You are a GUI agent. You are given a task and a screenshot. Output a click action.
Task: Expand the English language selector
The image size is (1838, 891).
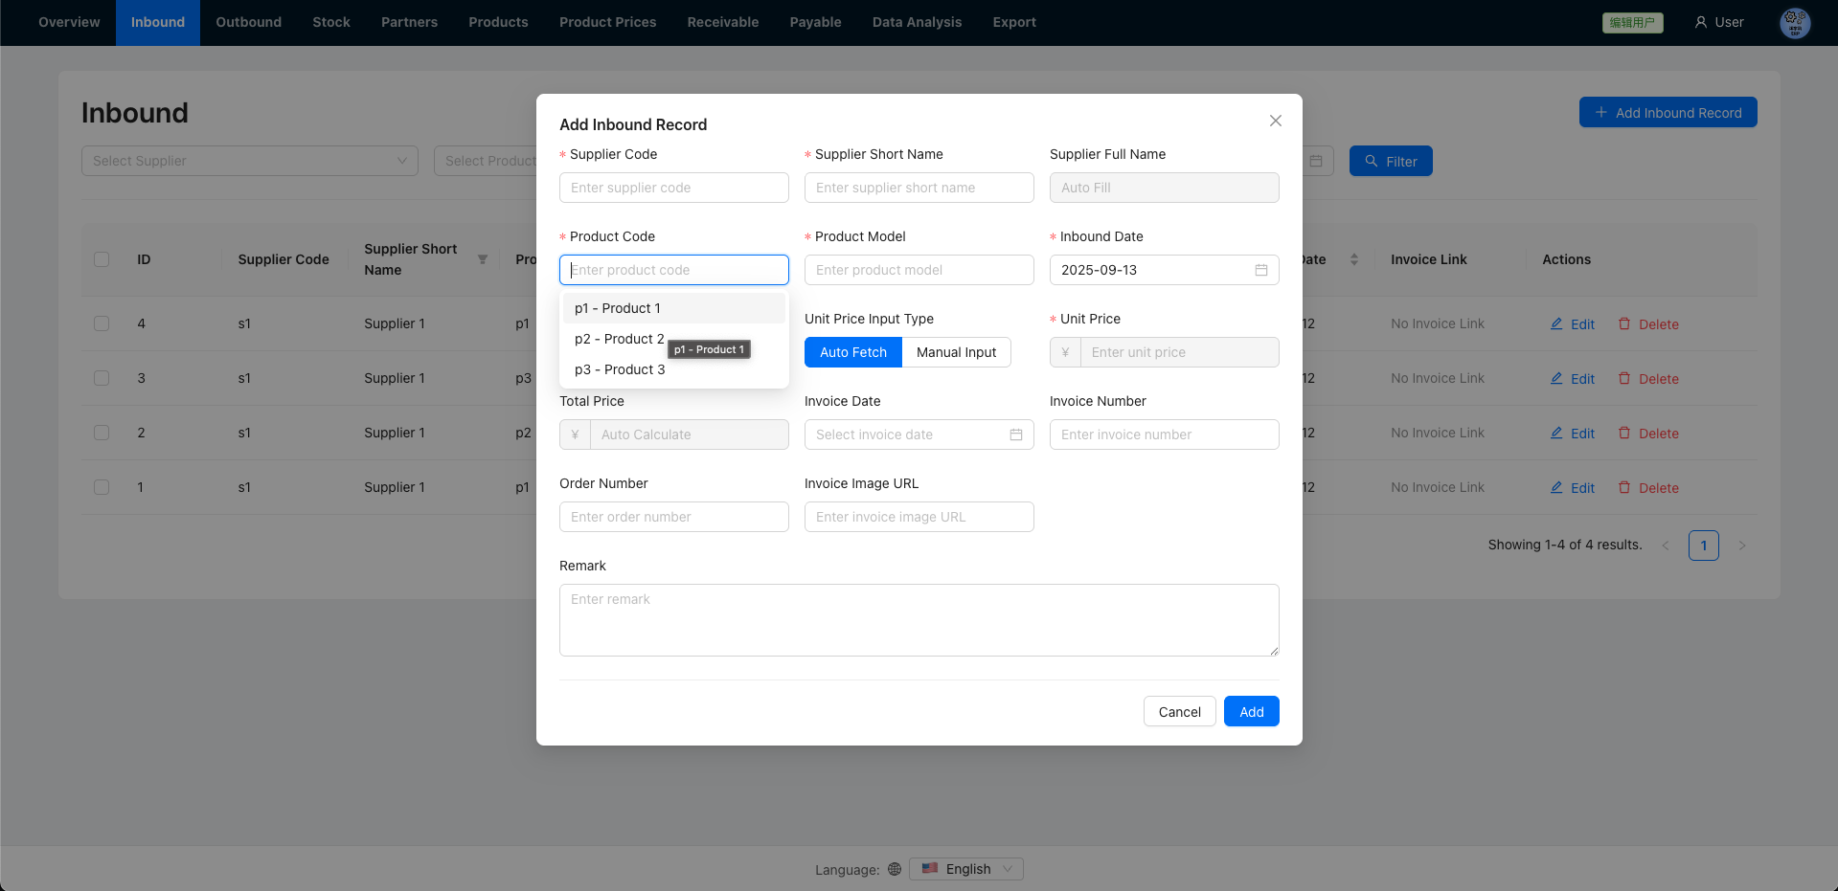(x=966, y=869)
